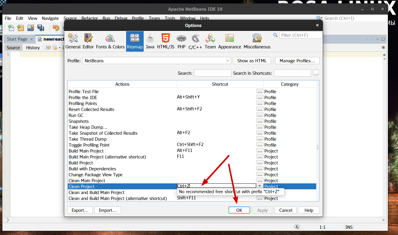Image resolution: width=398 pixels, height=235 pixels.
Task: Switch to the Source editor view
Action: (x=13, y=47)
